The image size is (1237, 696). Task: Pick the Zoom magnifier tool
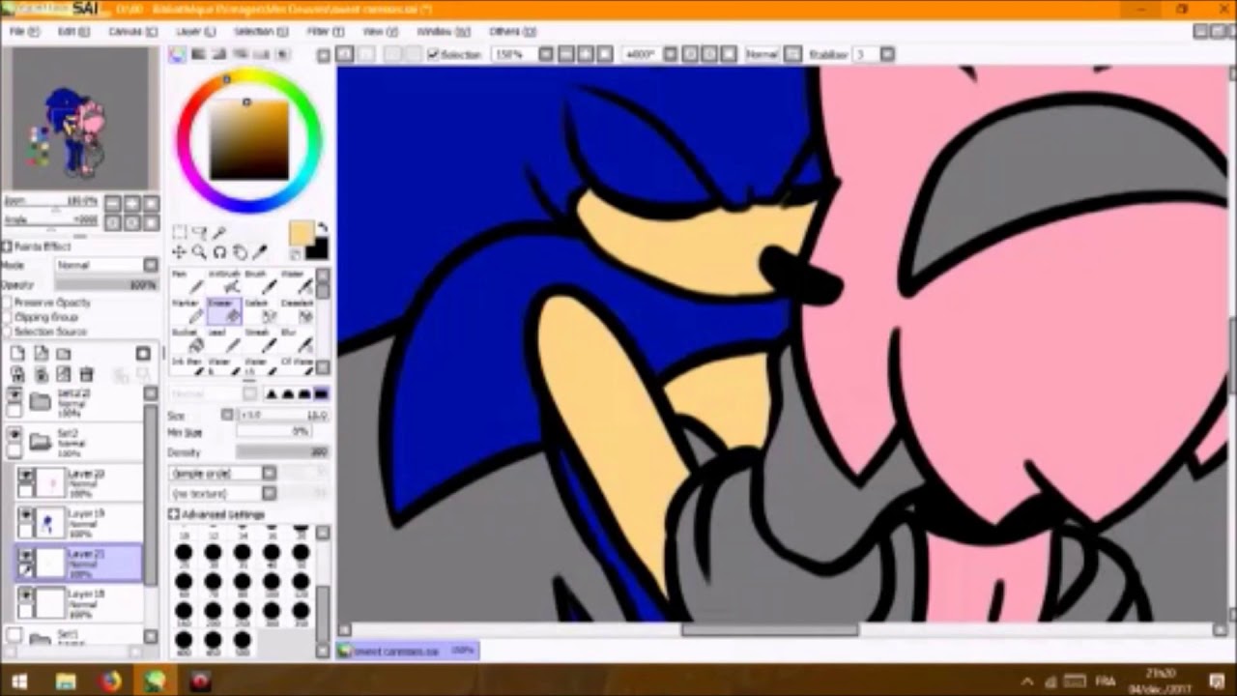tap(199, 252)
